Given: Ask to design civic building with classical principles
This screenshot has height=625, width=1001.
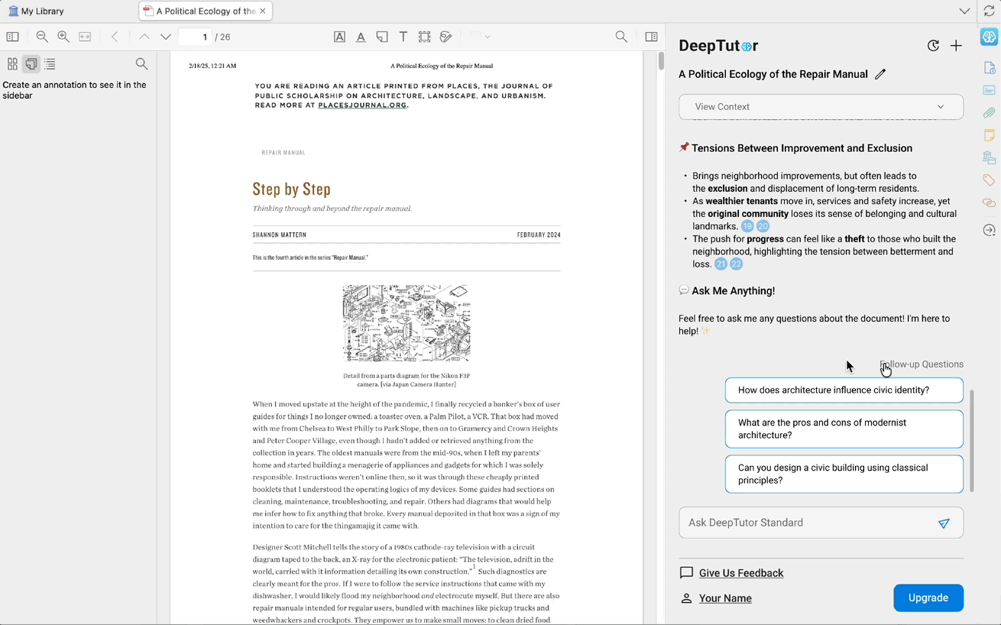Looking at the screenshot, I should pyautogui.click(x=844, y=474).
